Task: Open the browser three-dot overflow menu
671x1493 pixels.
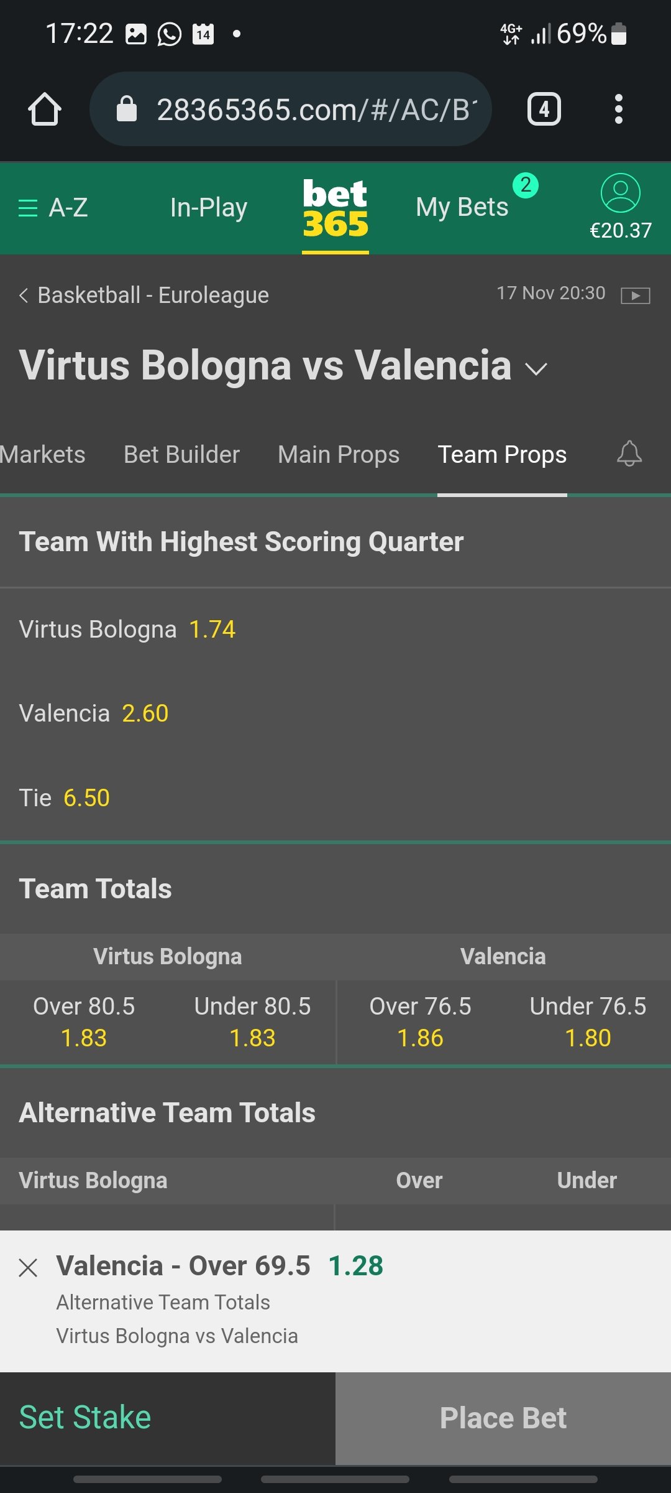Action: click(x=618, y=109)
